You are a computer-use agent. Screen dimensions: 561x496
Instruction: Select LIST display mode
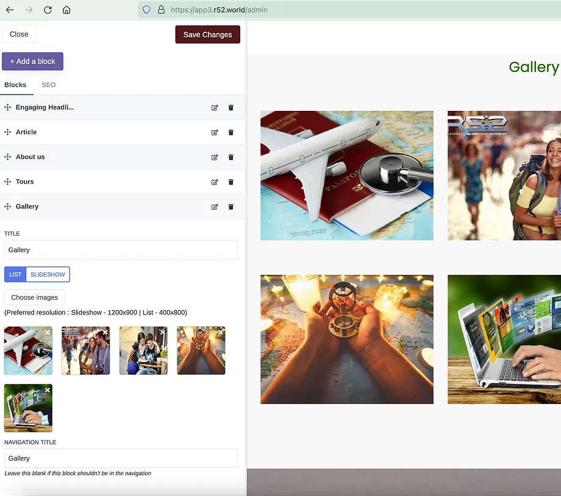click(15, 275)
